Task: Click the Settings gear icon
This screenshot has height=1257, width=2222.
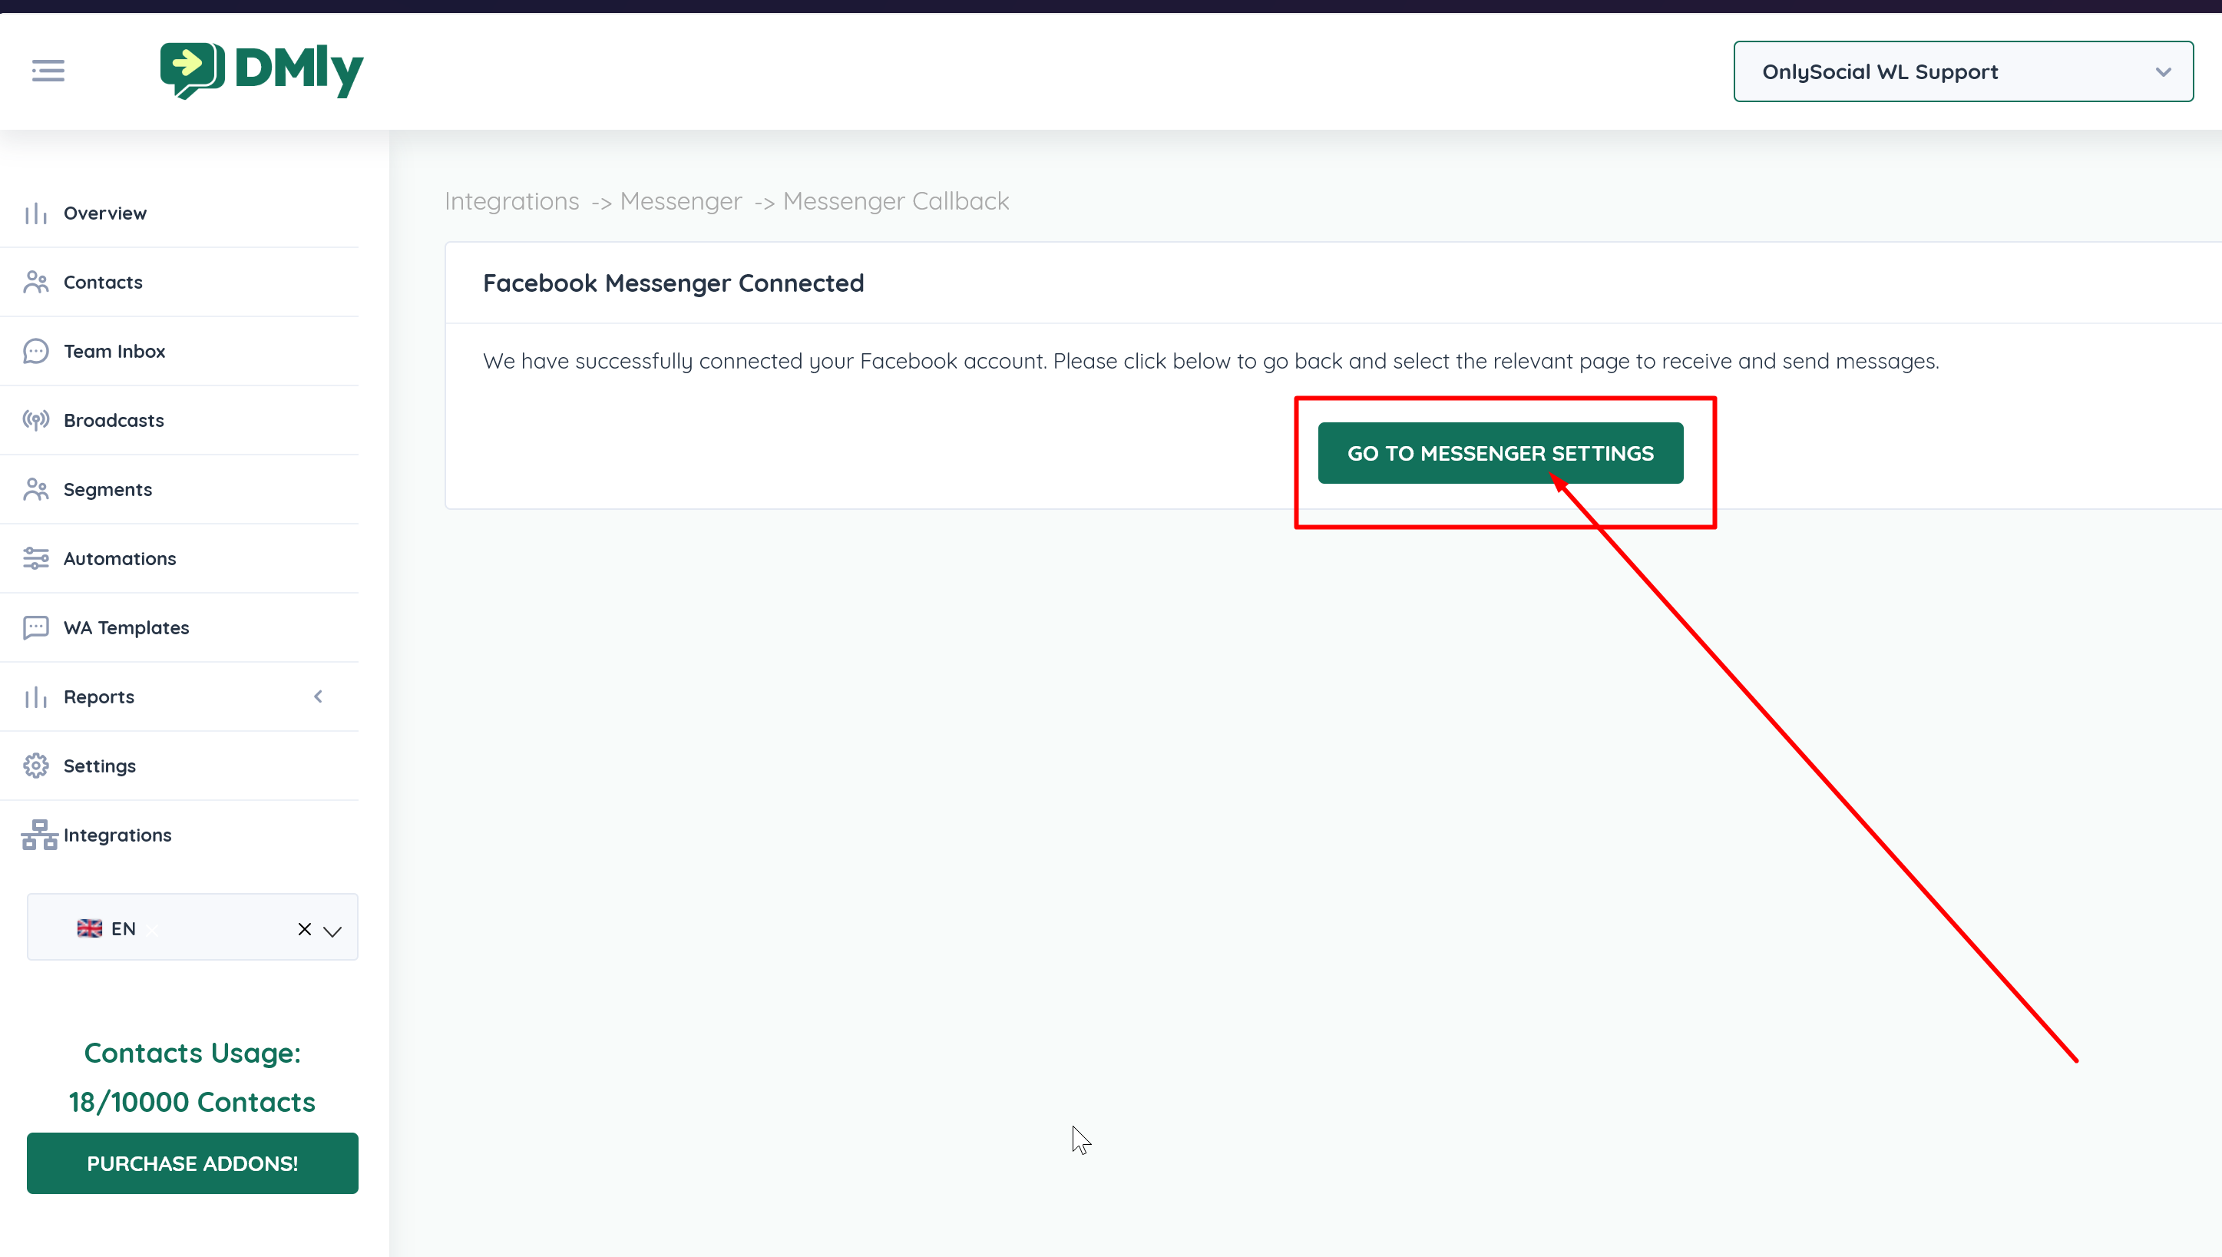Action: point(35,766)
